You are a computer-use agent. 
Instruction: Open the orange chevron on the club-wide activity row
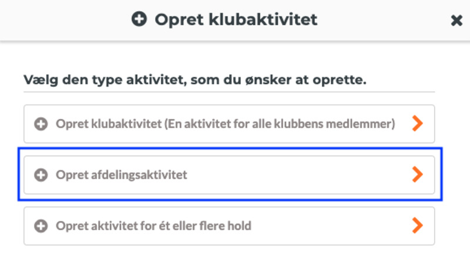(x=417, y=124)
